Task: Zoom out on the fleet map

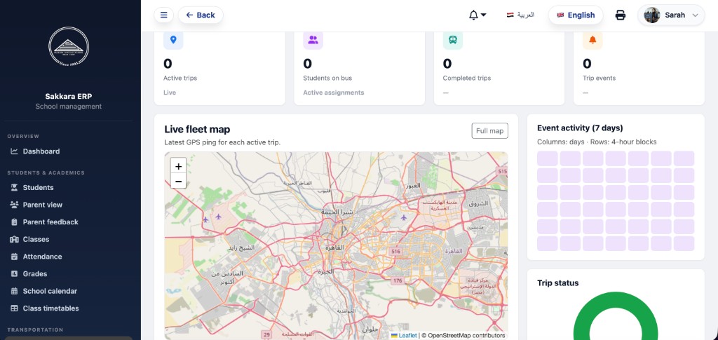Action: (179, 182)
